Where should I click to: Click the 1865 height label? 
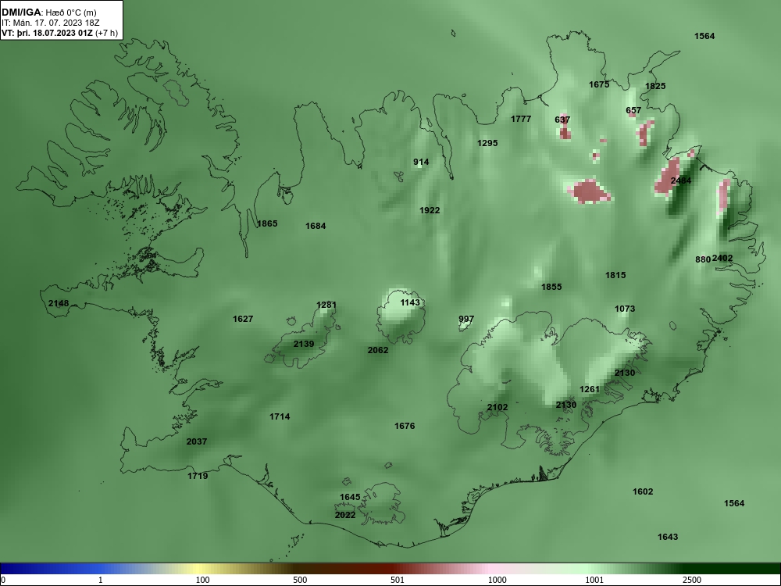click(x=267, y=223)
